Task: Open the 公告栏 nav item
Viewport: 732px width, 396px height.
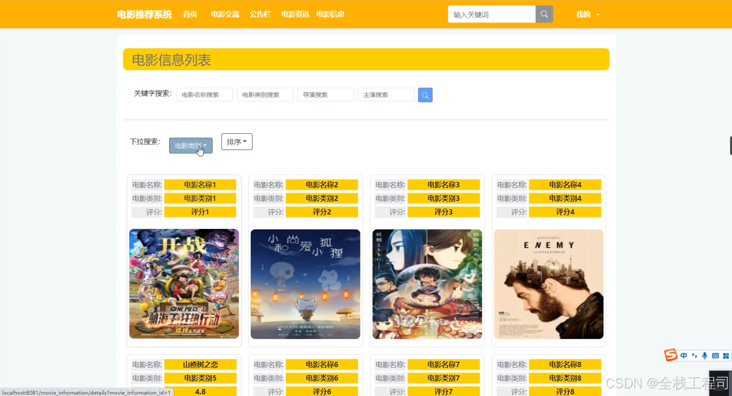Action: tap(260, 14)
